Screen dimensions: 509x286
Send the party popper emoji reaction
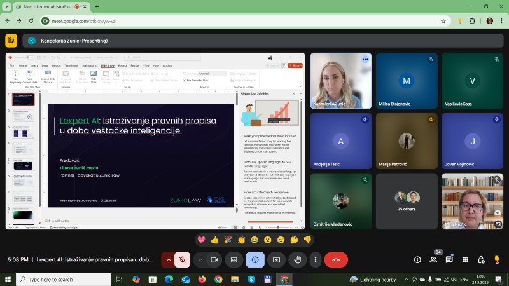(228, 240)
